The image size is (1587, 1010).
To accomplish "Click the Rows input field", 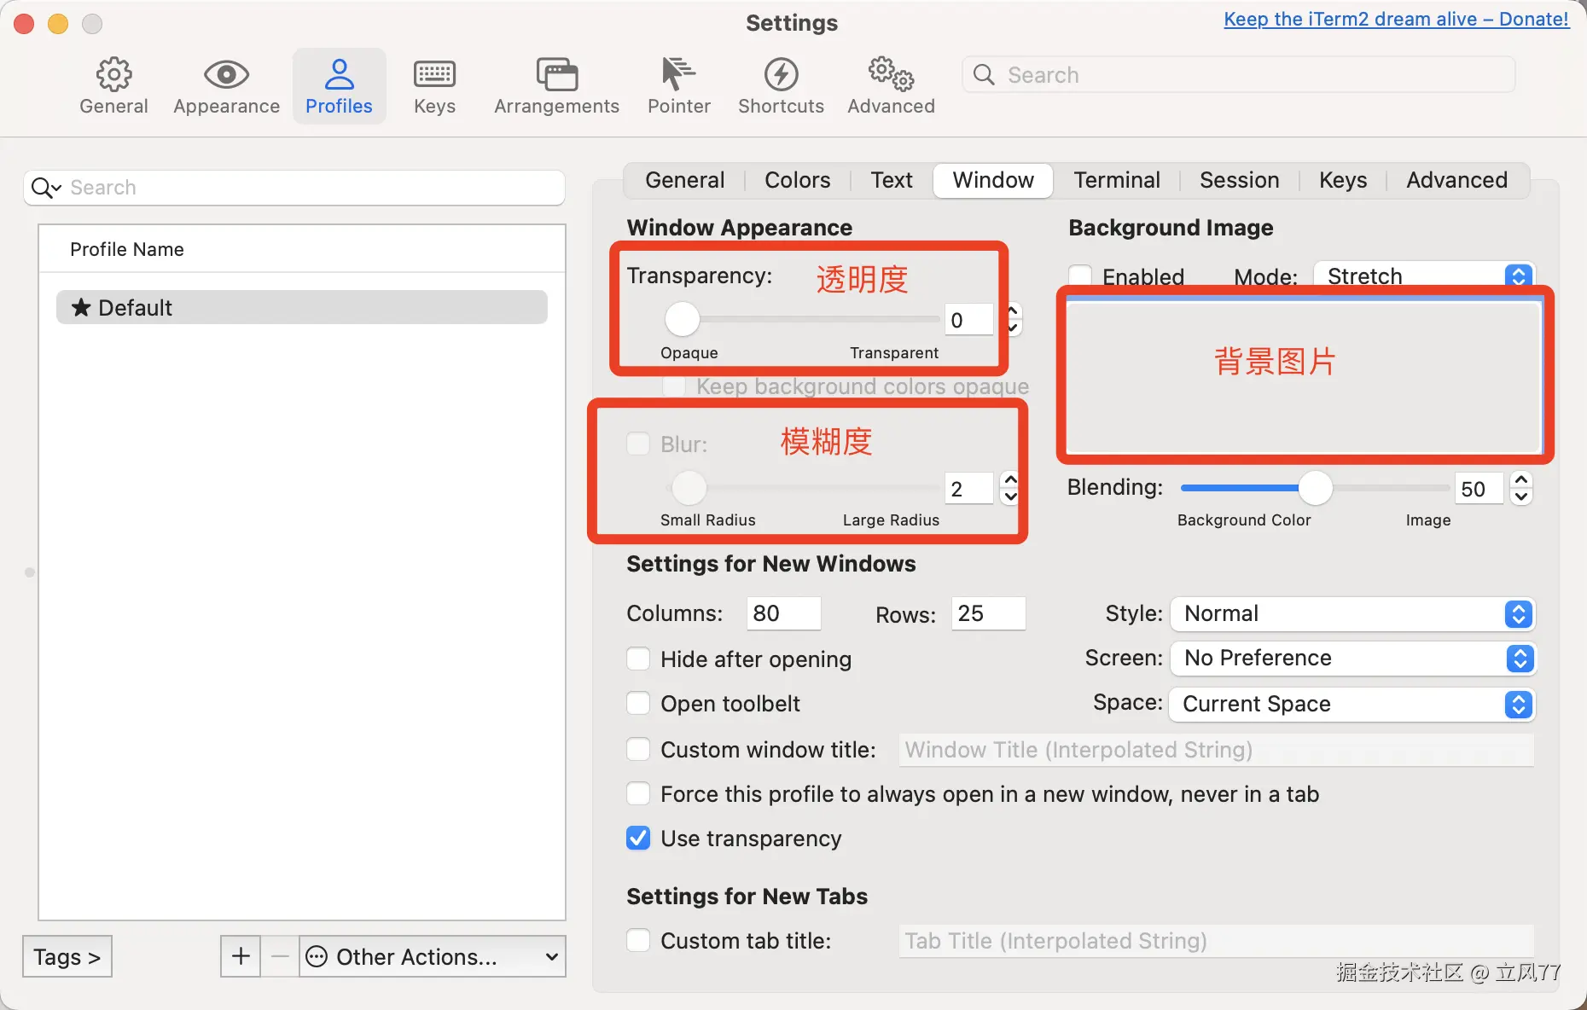I will tap(988, 613).
